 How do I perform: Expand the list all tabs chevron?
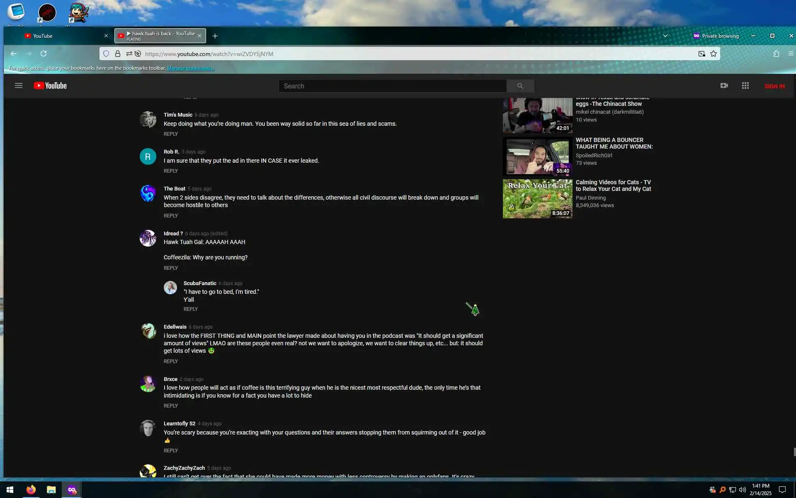tap(665, 36)
